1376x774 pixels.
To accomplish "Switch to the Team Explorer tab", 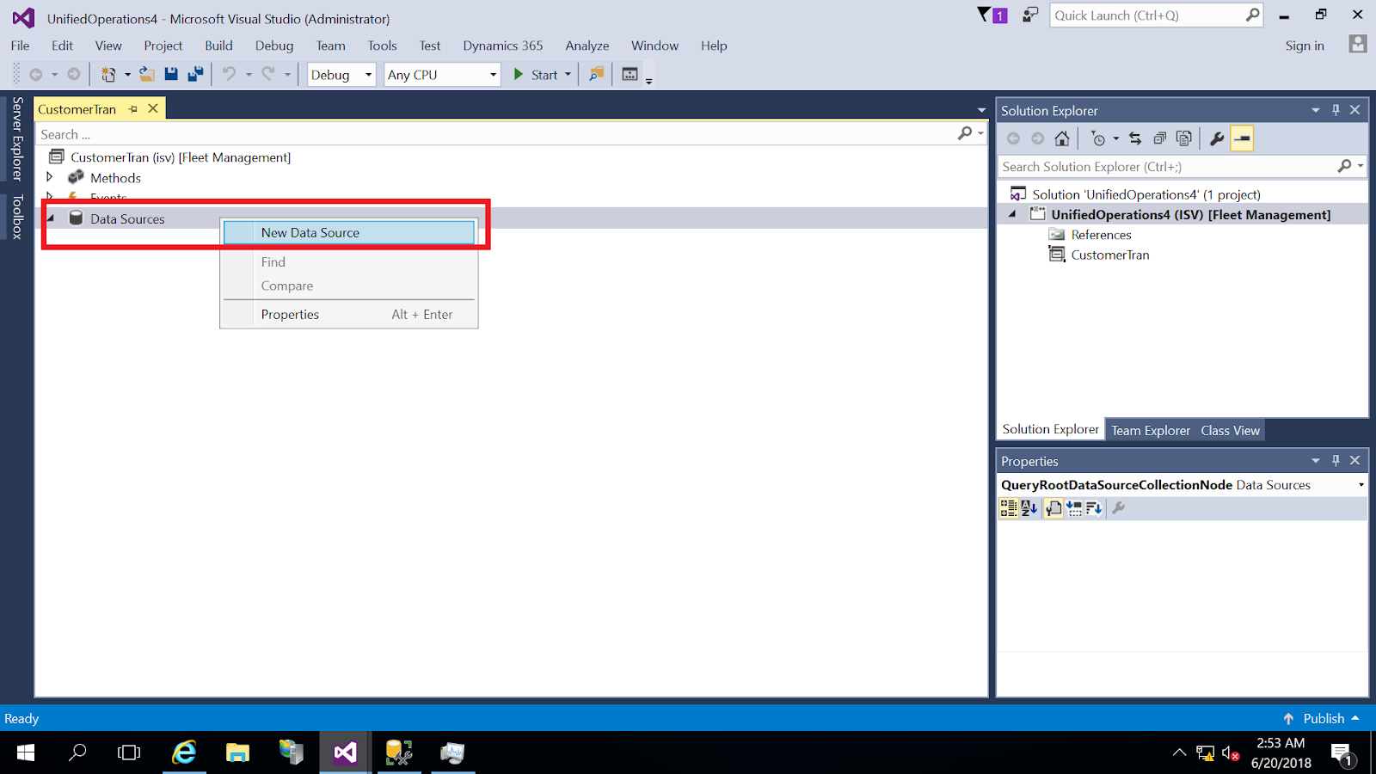I will (1151, 430).
